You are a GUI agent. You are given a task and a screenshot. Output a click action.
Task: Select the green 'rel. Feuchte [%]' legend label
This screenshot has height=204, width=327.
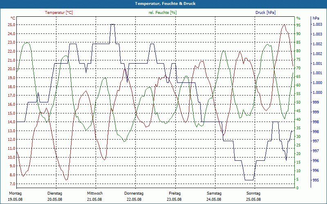162,13
